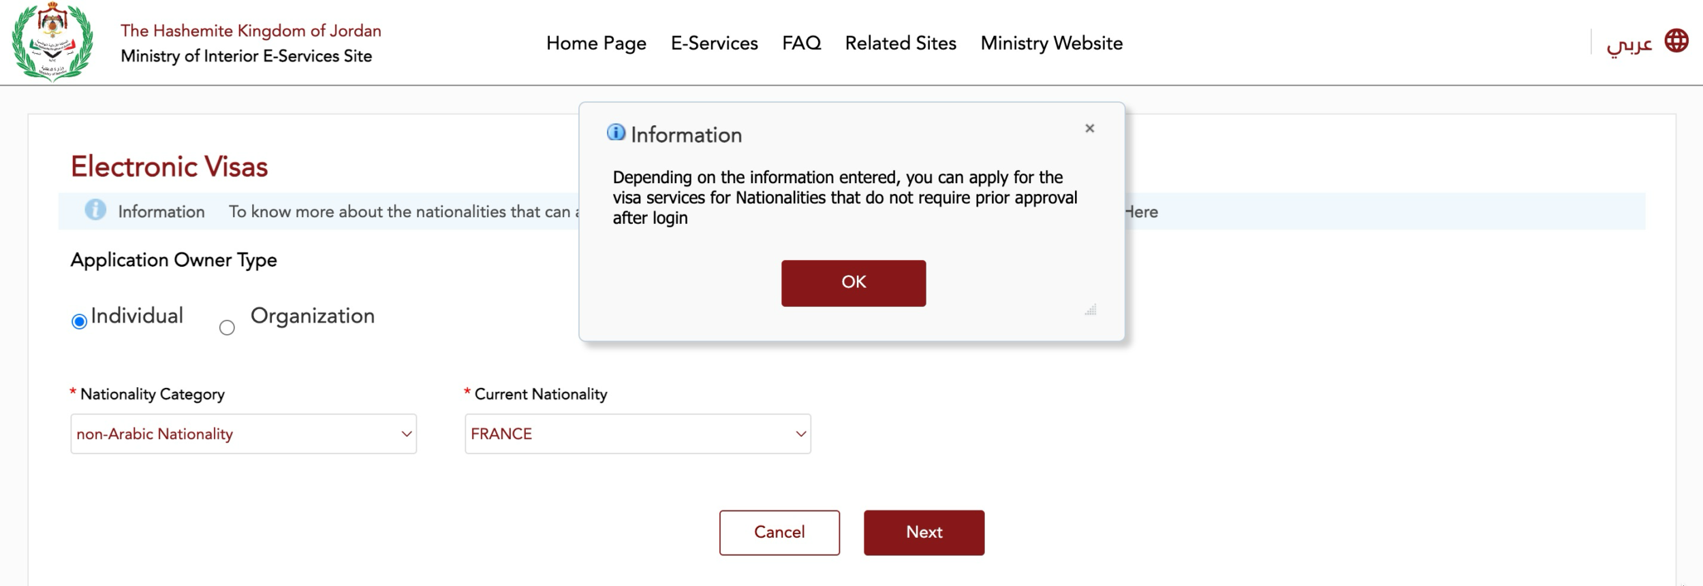Screen dimensions: 1703x586
Task: Open the Current Nationality dropdown showing FRANCE
Action: tap(638, 434)
